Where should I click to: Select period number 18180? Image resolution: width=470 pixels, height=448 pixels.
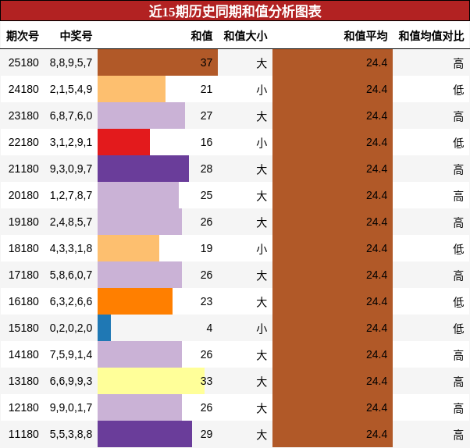click(x=23, y=248)
